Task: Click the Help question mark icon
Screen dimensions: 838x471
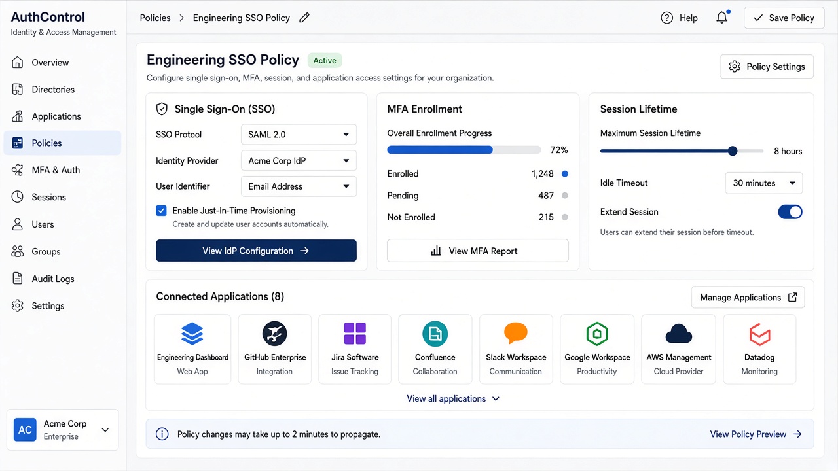Action: [667, 18]
